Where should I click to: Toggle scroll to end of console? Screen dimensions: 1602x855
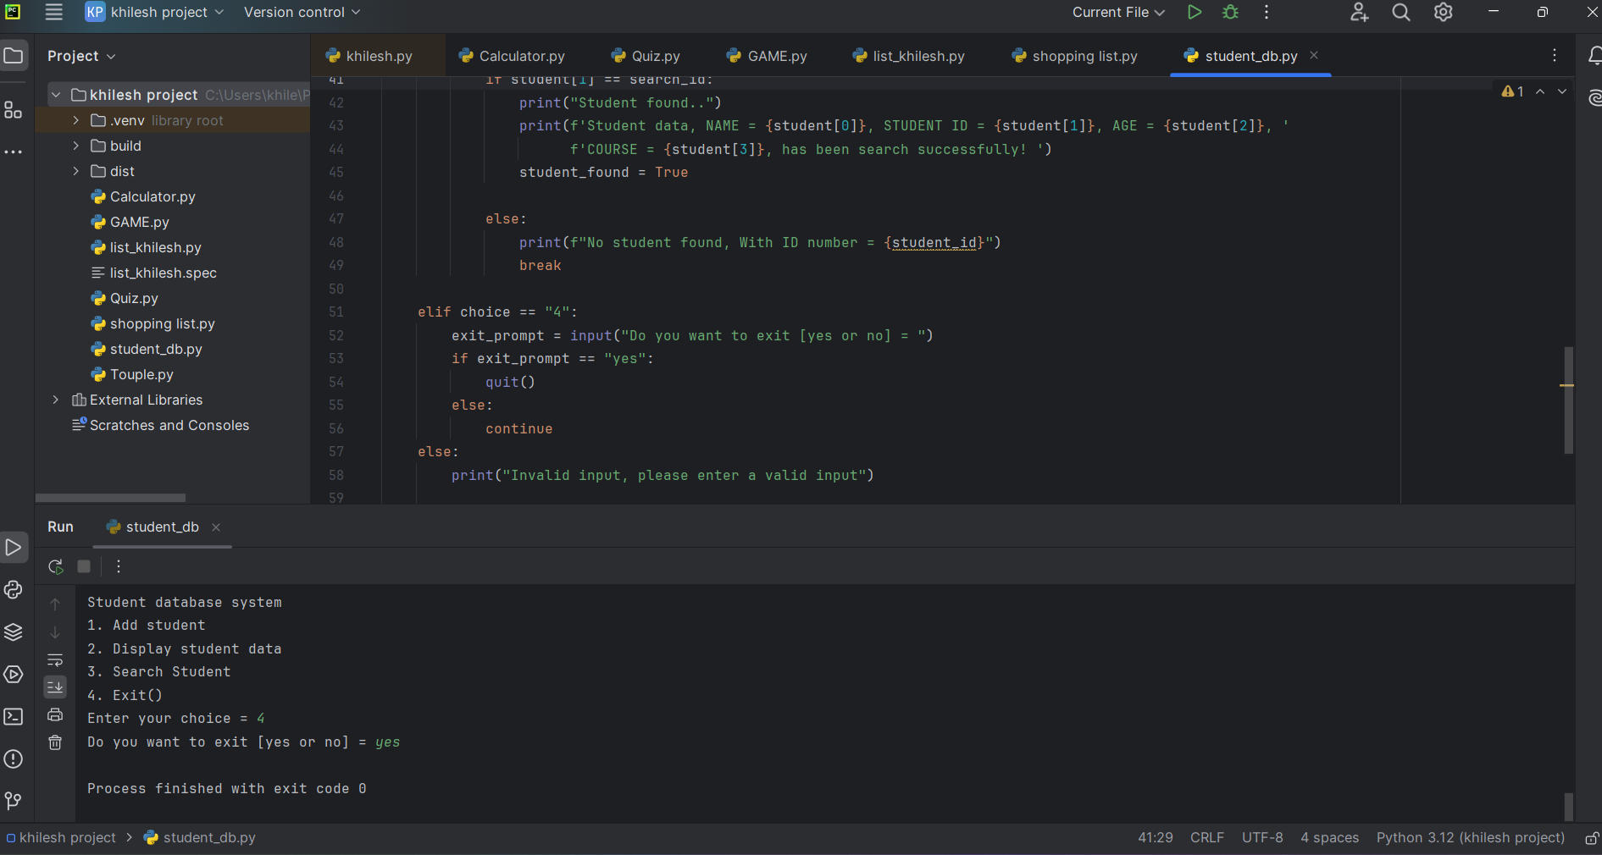coord(55,687)
